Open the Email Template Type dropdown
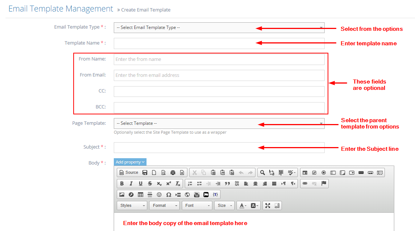The image size is (415, 231). click(x=219, y=27)
